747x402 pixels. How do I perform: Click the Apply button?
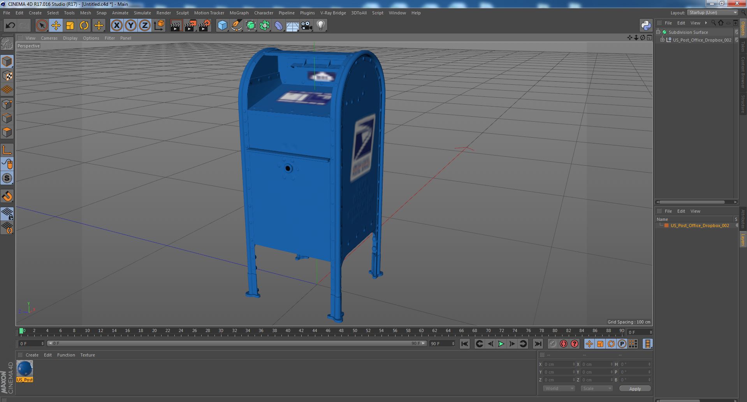[x=635, y=388]
